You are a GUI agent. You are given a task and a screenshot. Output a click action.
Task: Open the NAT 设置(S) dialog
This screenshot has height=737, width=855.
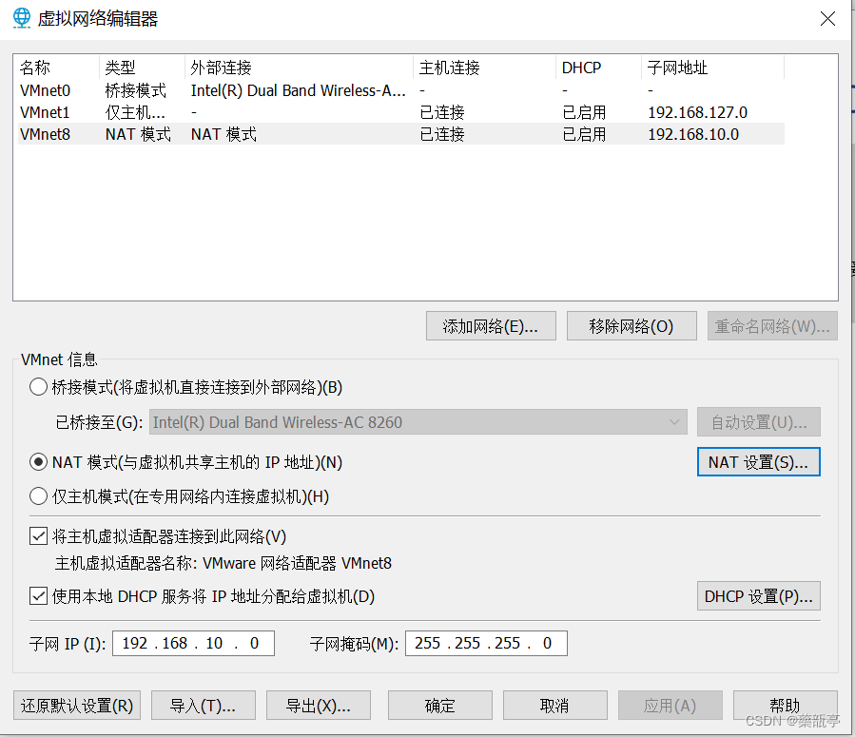coord(758,461)
